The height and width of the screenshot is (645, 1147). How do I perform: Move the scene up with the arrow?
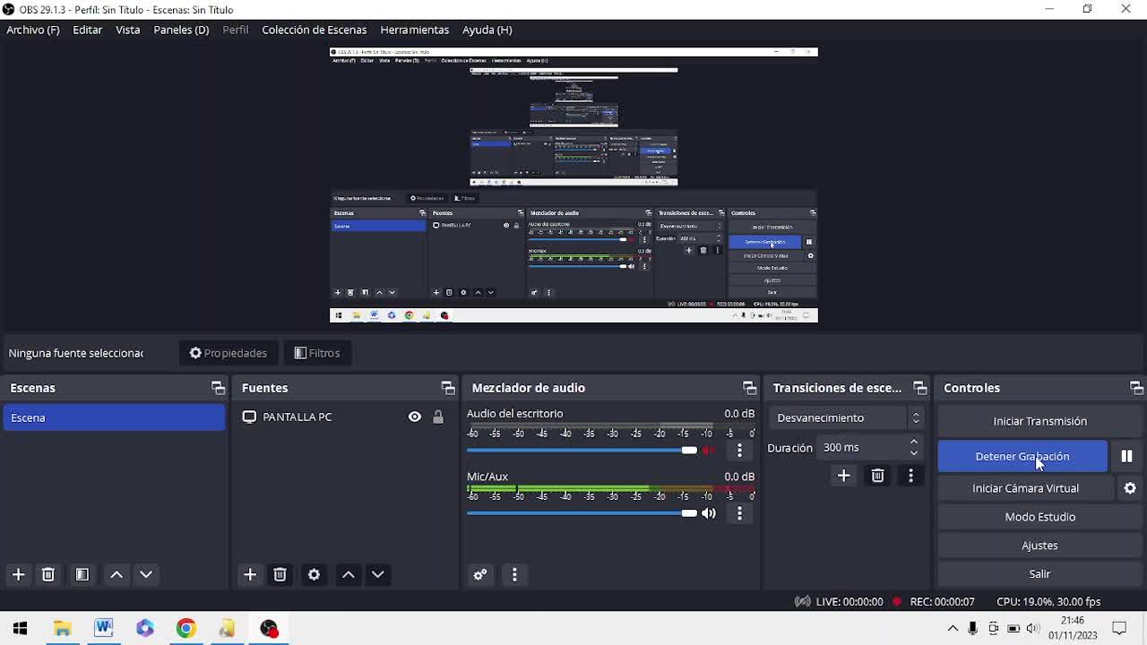click(x=116, y=574)
